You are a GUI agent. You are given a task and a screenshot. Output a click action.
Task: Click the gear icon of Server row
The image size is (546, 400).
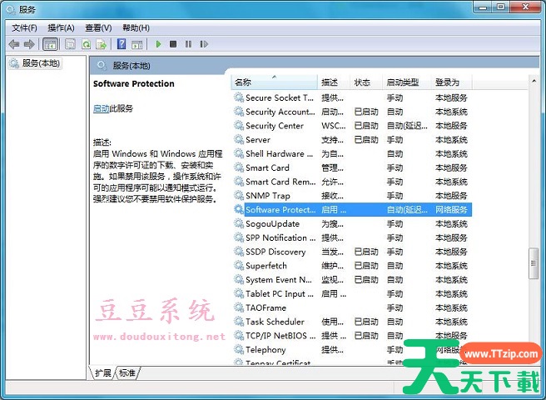click(x=239, y=139)
